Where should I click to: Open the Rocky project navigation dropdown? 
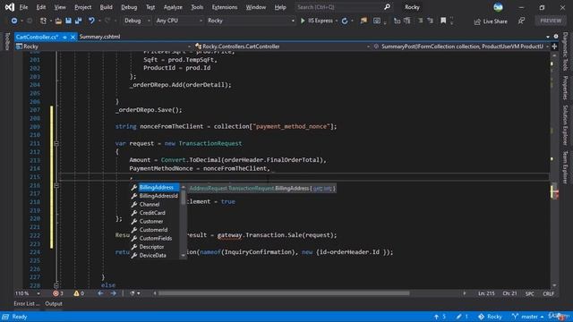(x=104, y=47)
